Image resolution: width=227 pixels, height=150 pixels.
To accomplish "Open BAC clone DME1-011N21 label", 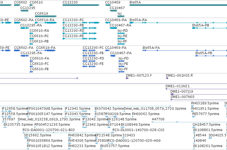I will [x=178, y=86].
